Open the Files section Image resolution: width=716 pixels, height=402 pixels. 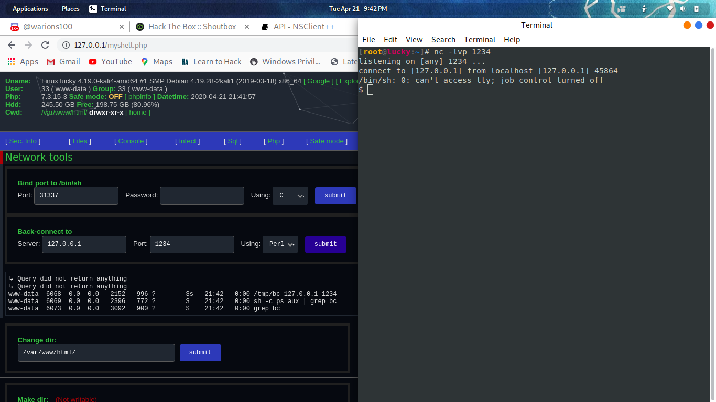tap(80, 141)
